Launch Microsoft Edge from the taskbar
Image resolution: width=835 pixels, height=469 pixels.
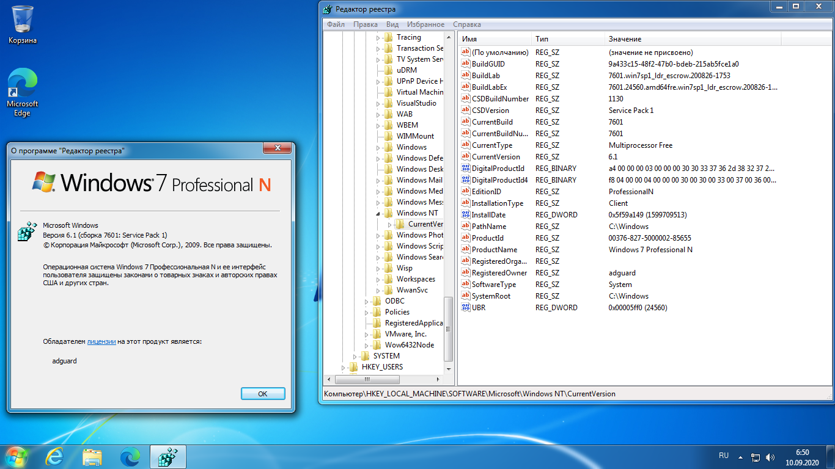(130, 456)
